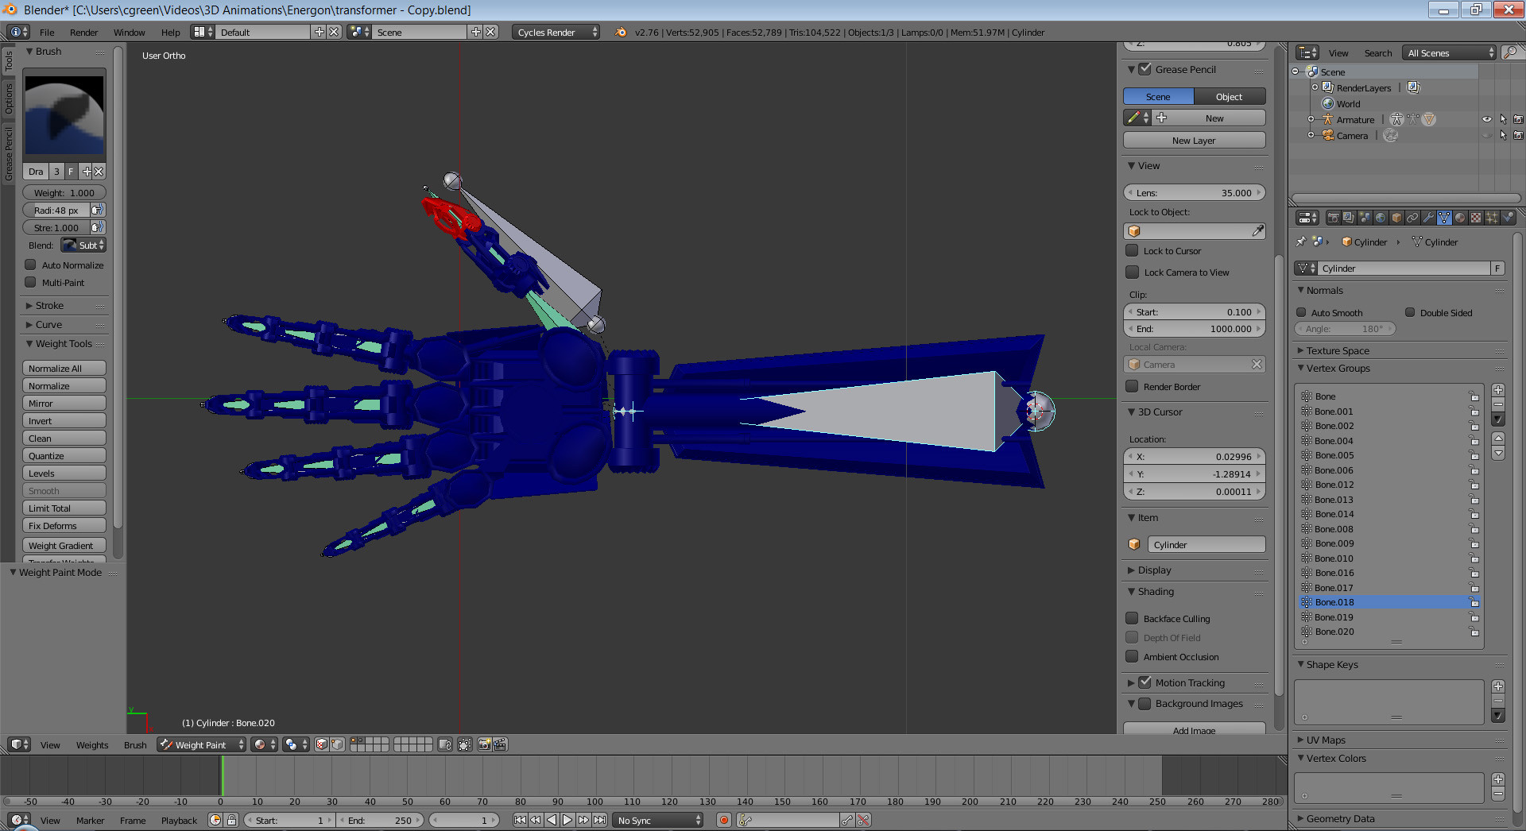The height and width of the screenshot is (831, 1526).
Task: Click the OpenGL render animation clapper icon
Action: point(500,744)
